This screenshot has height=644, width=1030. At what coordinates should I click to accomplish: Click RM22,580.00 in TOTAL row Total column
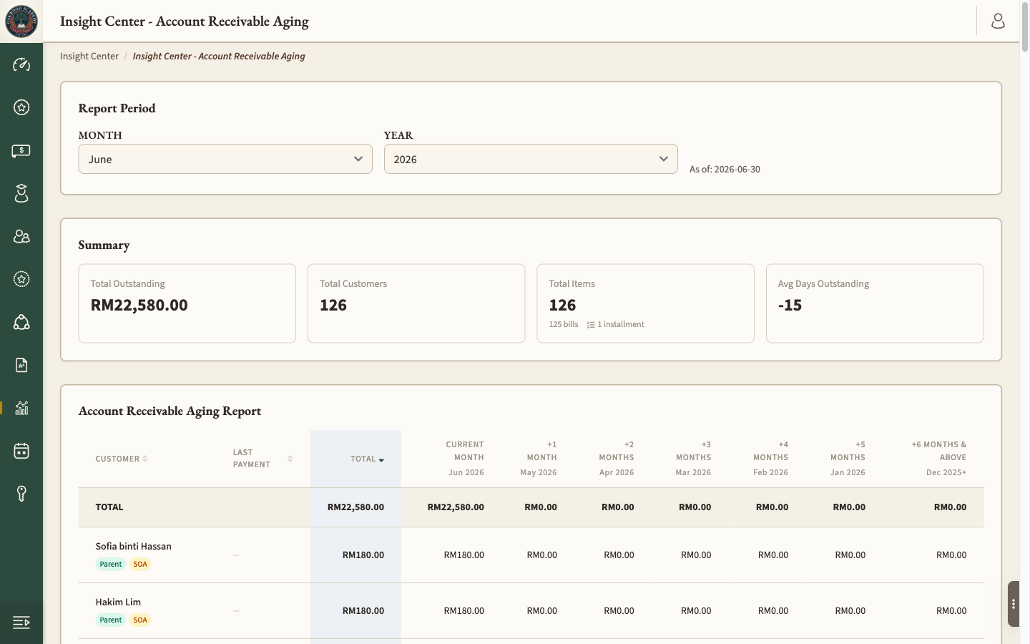click(355, 507)
